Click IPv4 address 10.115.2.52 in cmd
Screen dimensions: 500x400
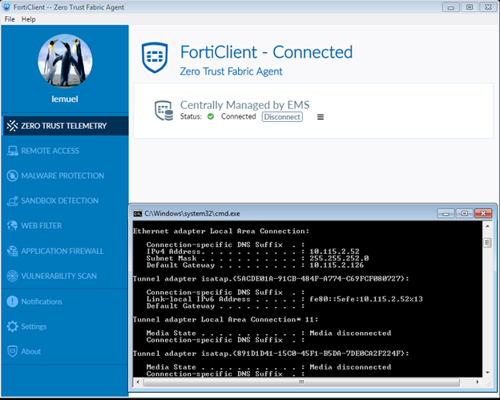[334, 252]
